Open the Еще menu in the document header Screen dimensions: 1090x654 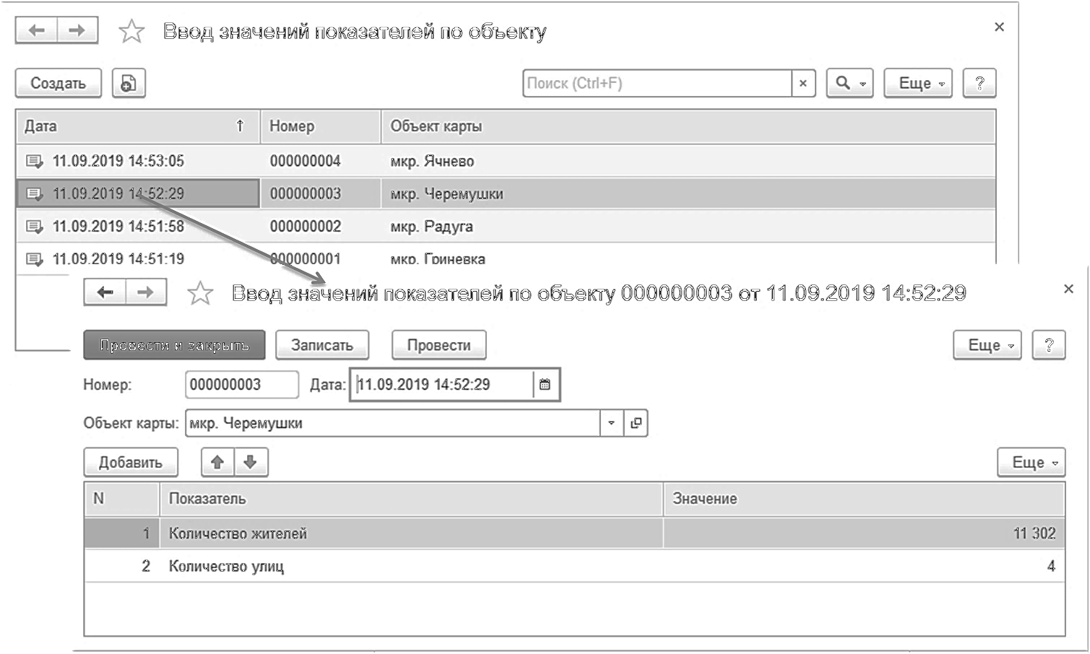987,345
